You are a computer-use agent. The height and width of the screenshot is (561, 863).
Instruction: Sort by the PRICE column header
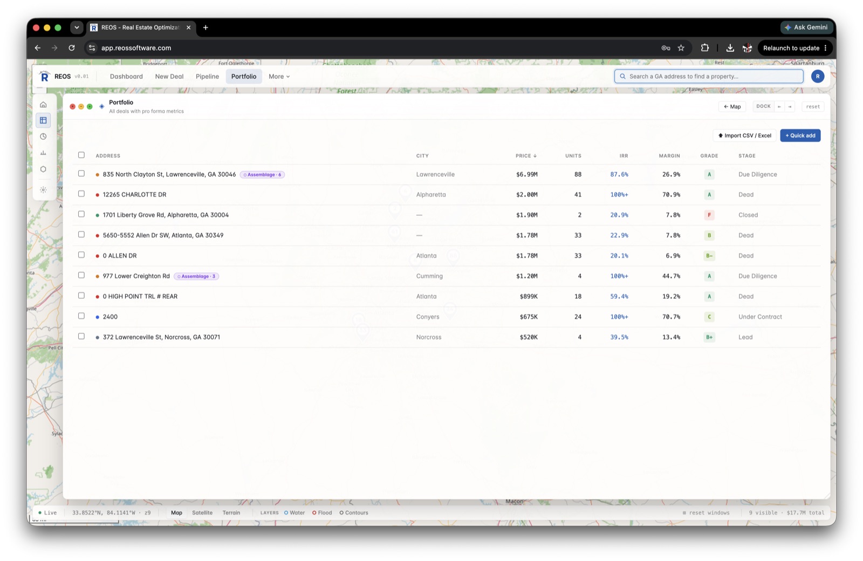[526, 156]
